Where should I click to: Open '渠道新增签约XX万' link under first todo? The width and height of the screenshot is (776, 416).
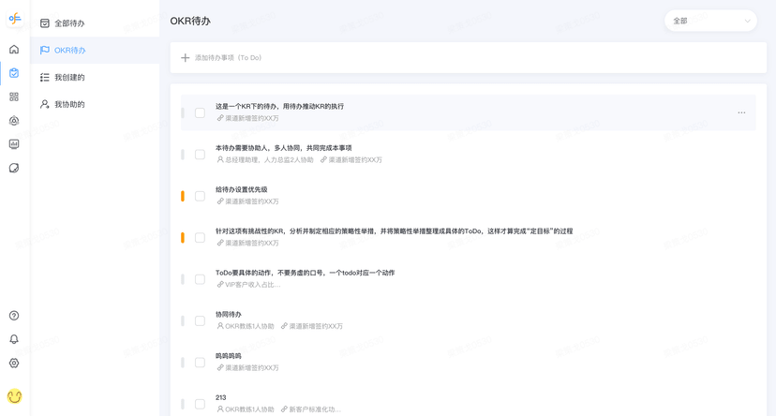pyautogui.click(x=252, y=118)
